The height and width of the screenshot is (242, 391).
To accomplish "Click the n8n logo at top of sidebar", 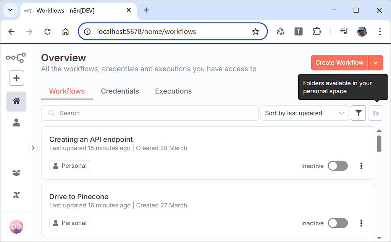I will pos(16,57).
